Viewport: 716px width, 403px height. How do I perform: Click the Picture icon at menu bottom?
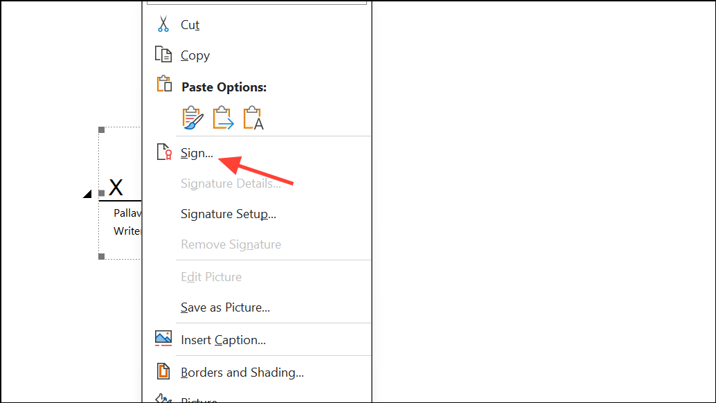[x=163, y=399]
